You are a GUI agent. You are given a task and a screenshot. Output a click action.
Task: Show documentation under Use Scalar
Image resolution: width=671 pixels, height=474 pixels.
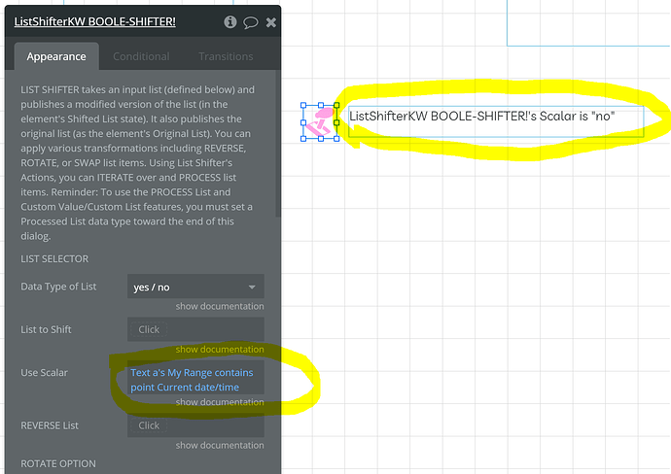220,402
